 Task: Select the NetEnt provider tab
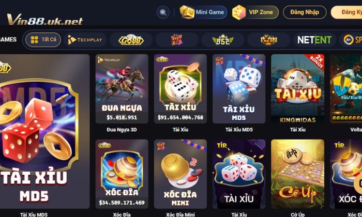pos(314,40)
